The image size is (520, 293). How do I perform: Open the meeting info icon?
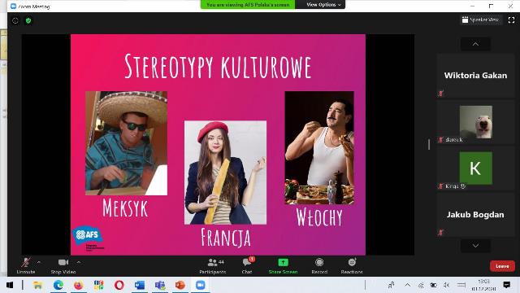[x=15, y=20]
